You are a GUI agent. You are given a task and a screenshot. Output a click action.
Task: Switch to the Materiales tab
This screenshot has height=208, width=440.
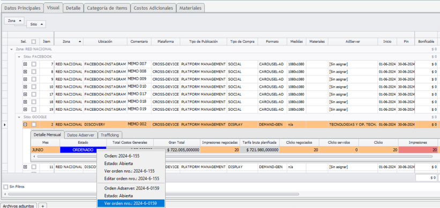point(190,8)
